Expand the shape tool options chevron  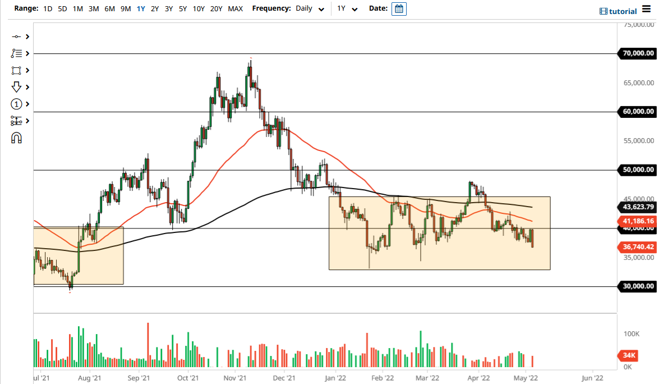pos(27,70)
